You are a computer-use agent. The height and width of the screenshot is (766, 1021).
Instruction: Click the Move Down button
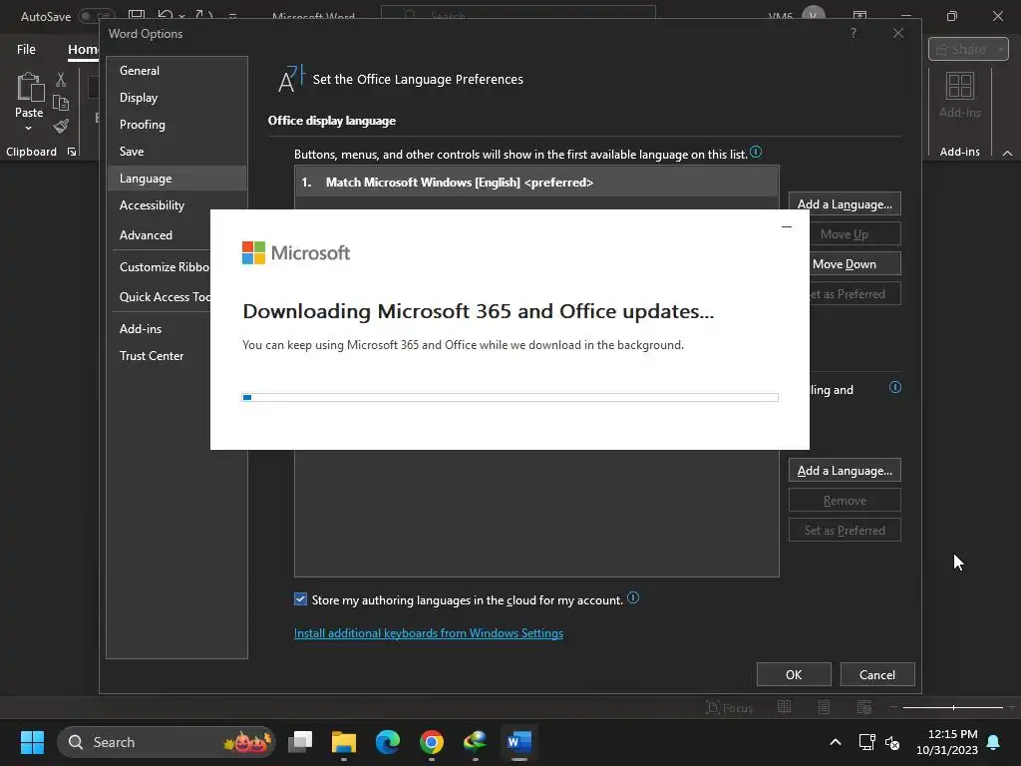854,263
